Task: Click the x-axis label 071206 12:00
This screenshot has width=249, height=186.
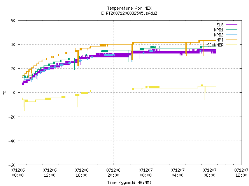Action: coord(49,173)
